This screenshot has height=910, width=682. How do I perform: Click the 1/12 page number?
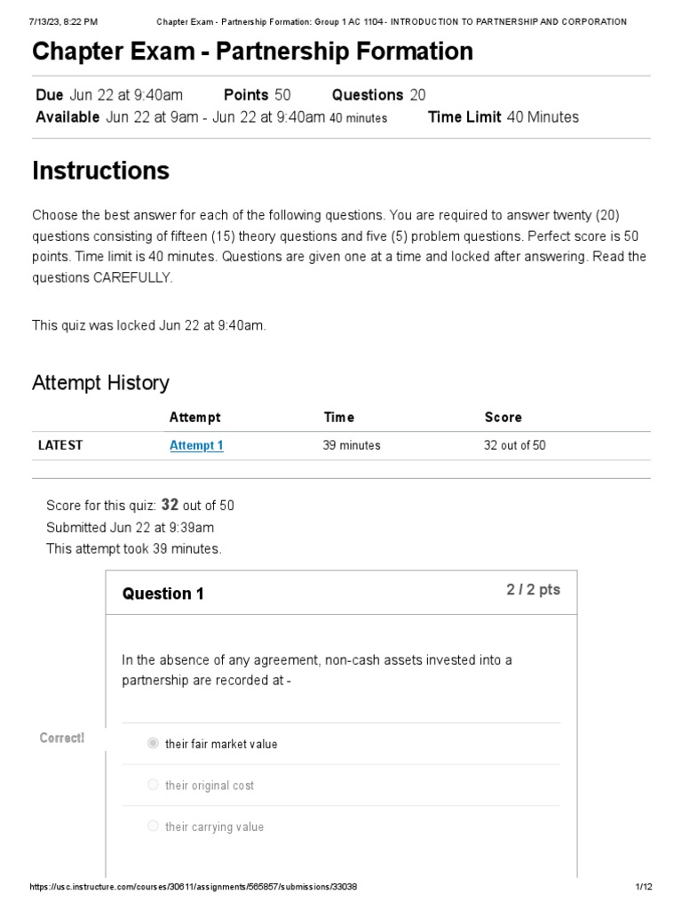click(x=644, y=886)
